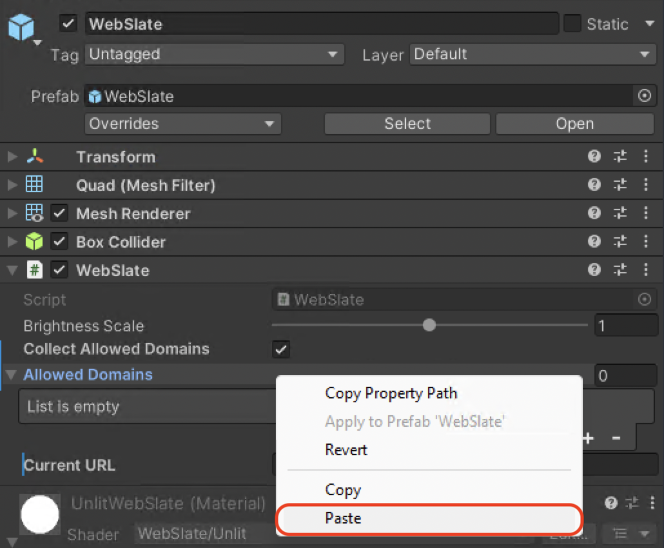Open the more options menu on Box Collider
The height and width of the screenshot is (548, 664).
(646, 242)
